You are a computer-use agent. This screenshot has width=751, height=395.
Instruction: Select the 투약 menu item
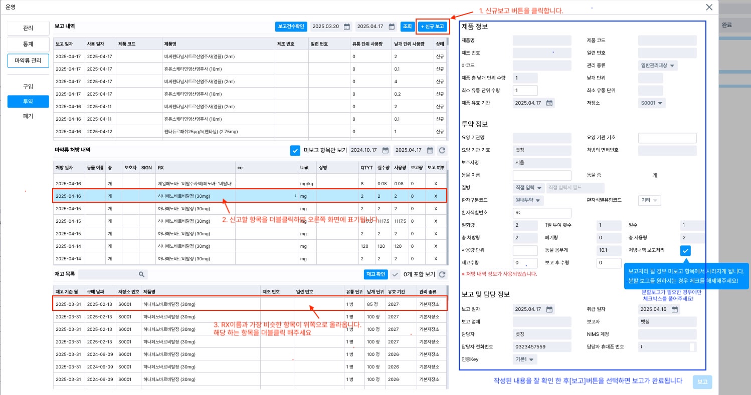[x=28, y=102]
